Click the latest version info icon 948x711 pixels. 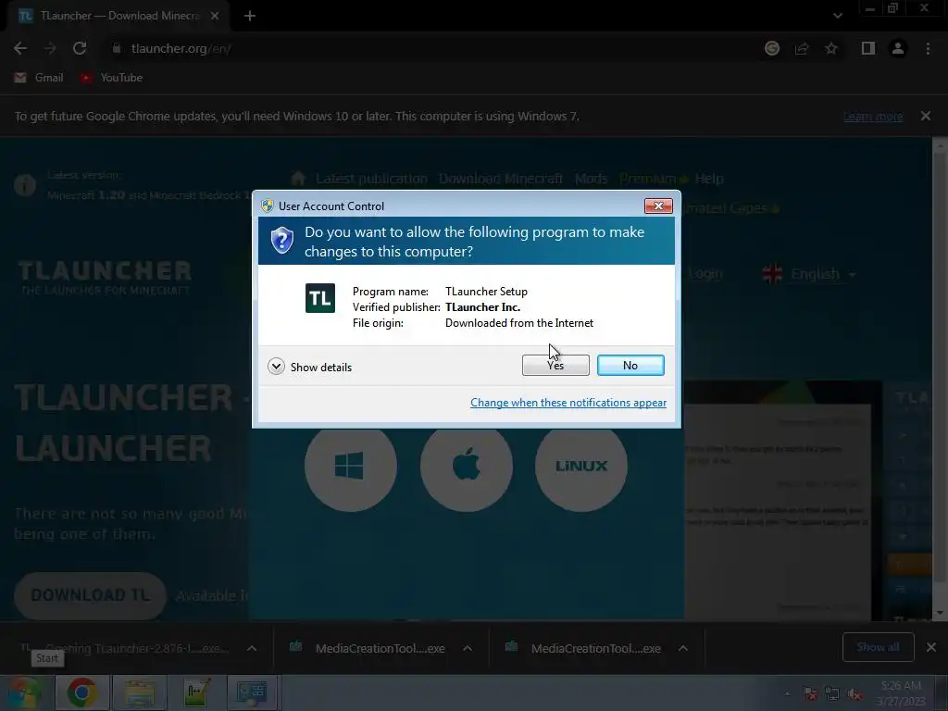point(25,184)
